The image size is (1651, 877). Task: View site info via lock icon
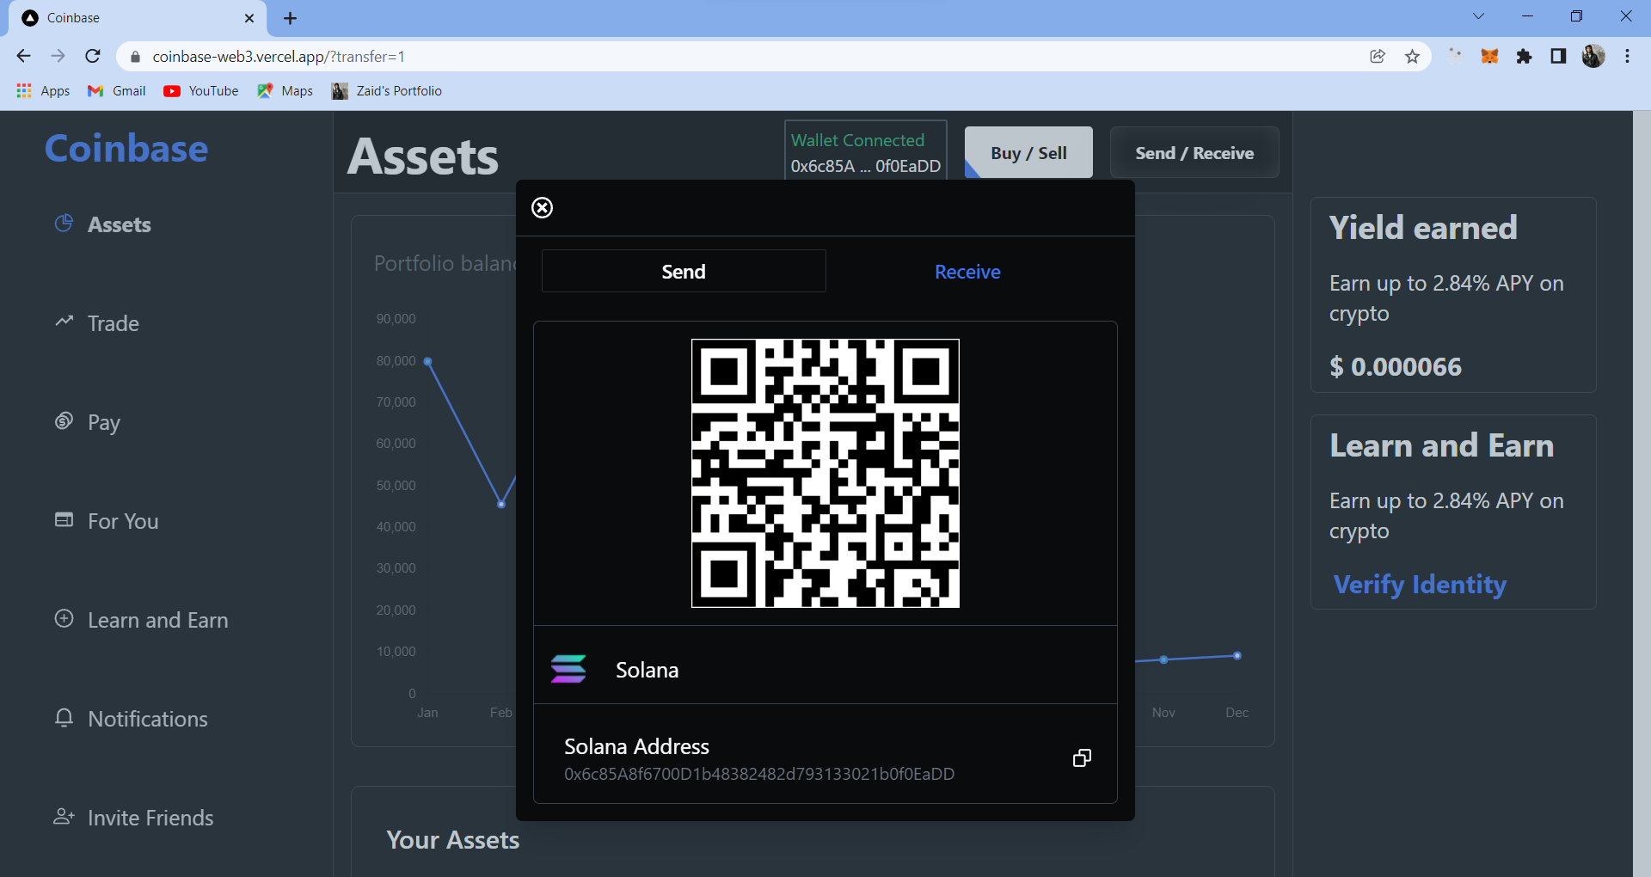[135, 57]
